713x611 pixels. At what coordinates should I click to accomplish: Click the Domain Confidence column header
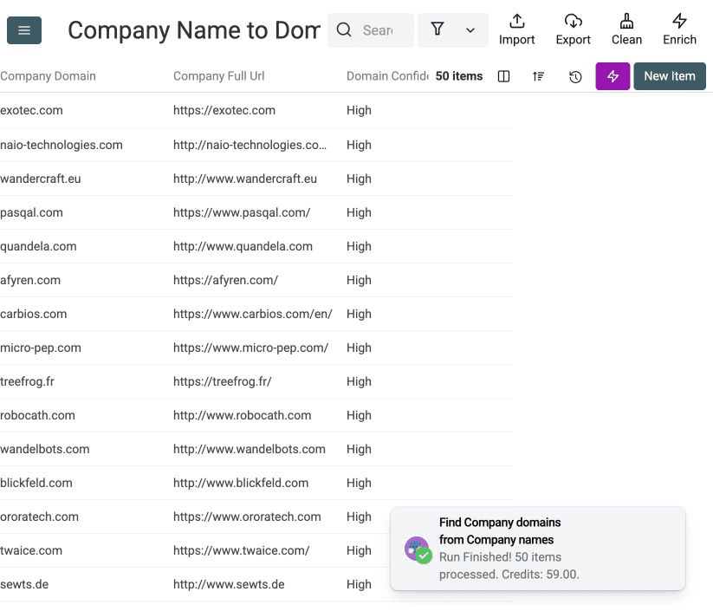coord(387,76)
